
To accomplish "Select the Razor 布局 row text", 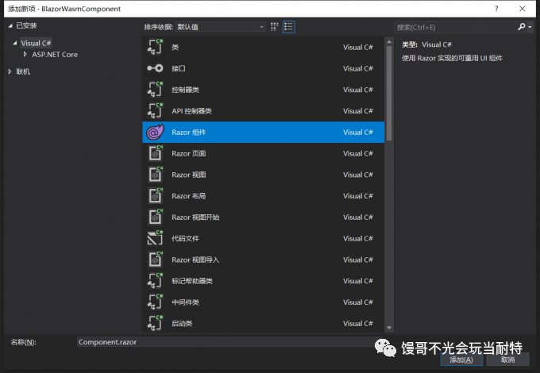I will (189, 196).
